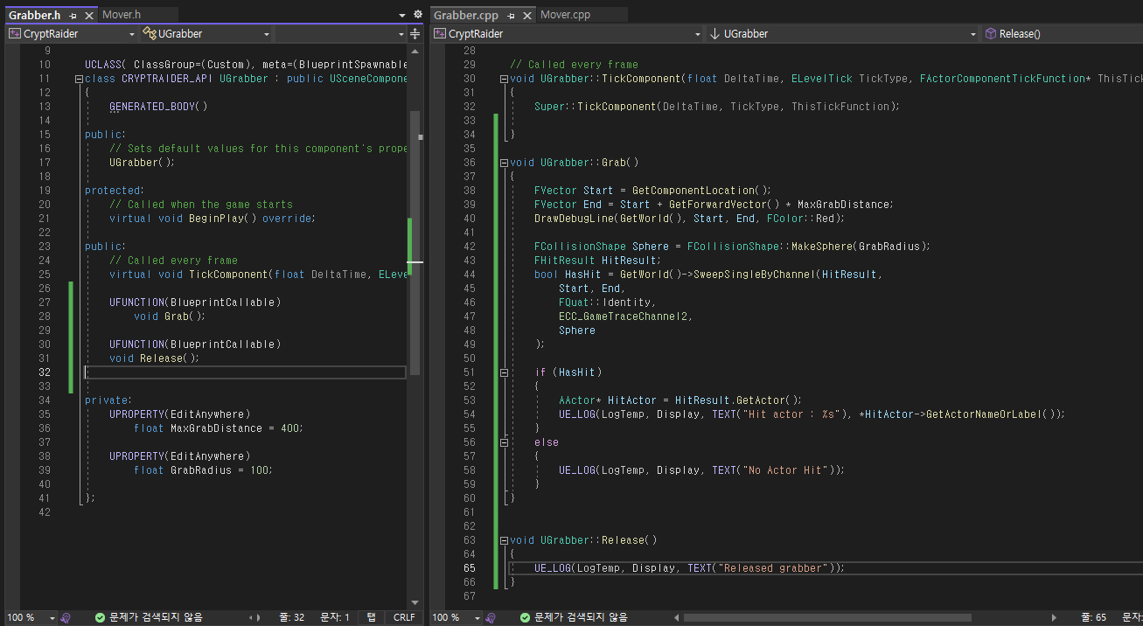Switch to the Mover.cpp tab
Screen dimensions: 1143x626
[x=565, y=15]
